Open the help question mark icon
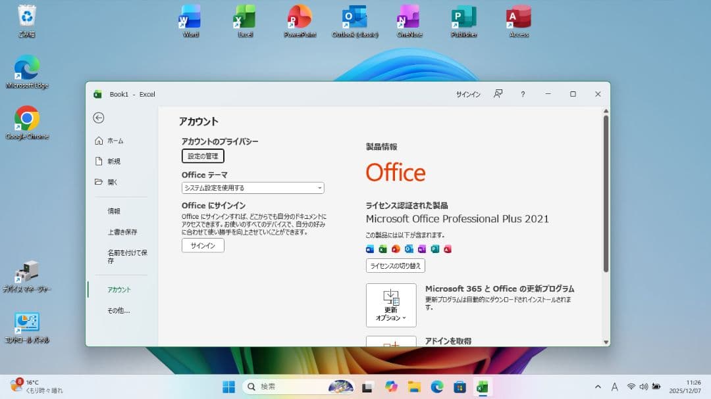Image resolution: width=711 pixels, height=399 pixels. click(522, 94)
